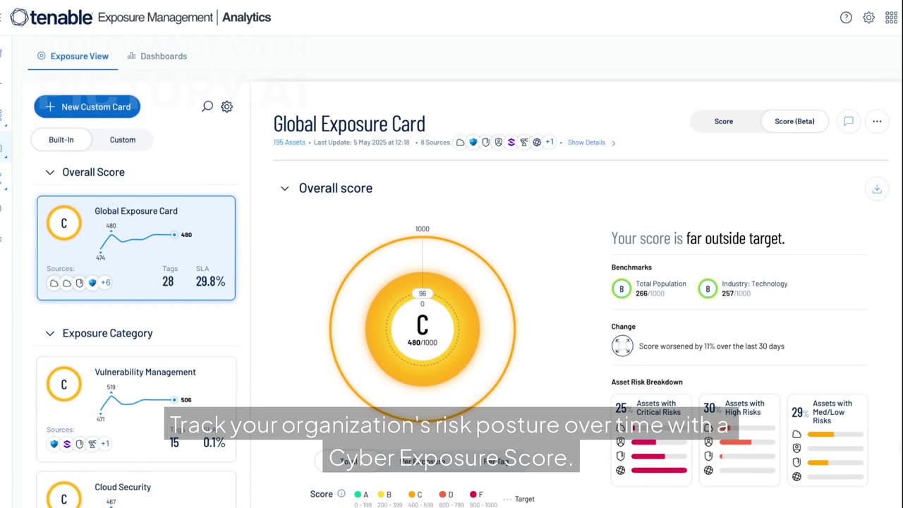This screenshot has width=903, height=508.
Task: Click the shield icon in High Risks card
Action: [708, 456]
